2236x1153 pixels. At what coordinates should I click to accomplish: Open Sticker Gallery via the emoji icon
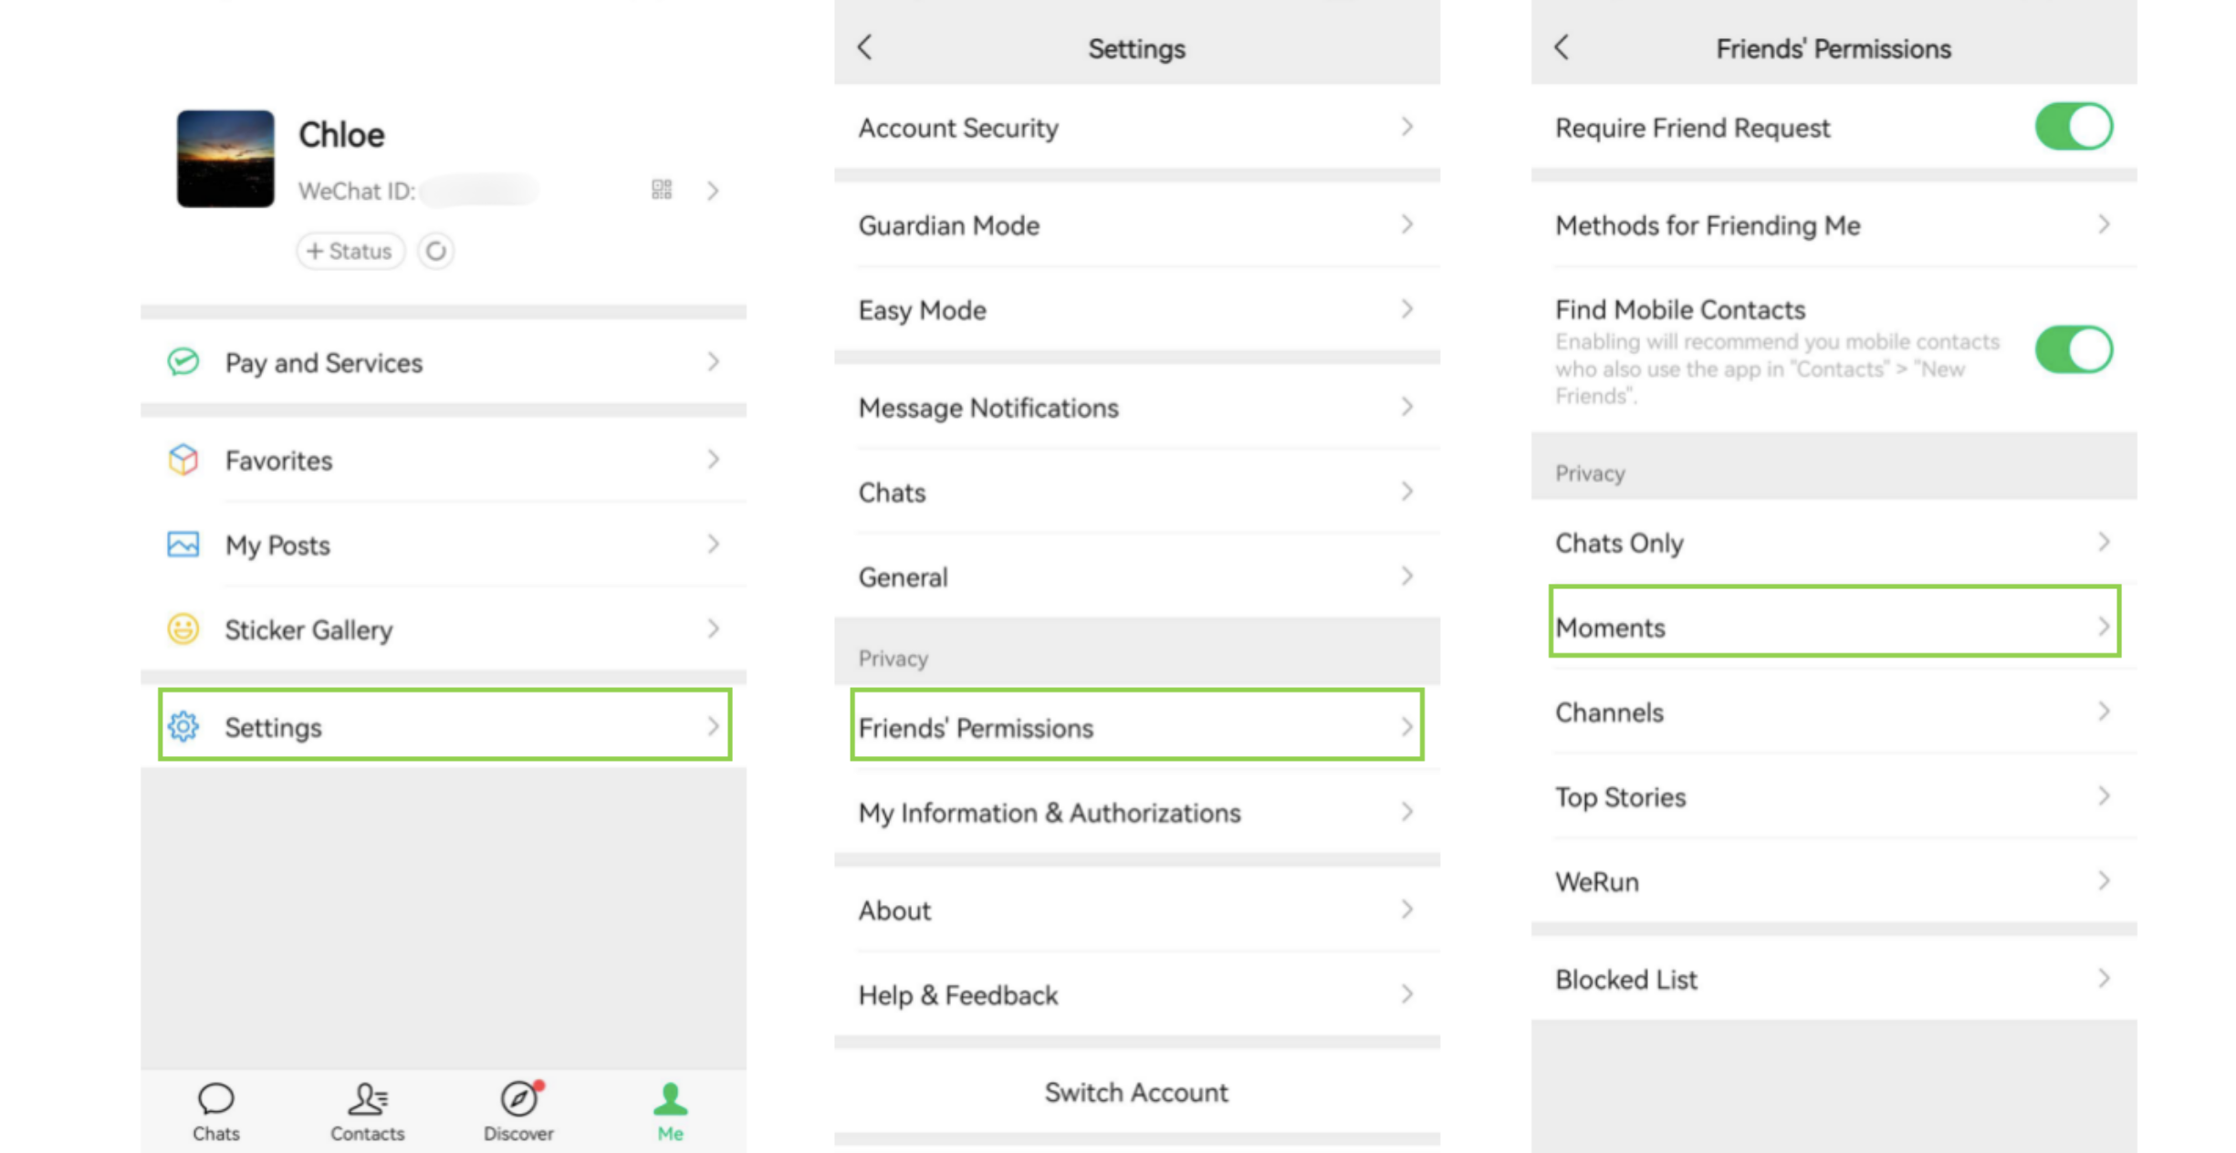point(183,629)
